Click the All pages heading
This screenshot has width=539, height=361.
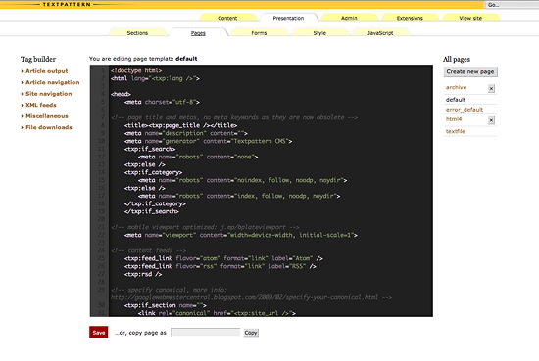(x=457, y=59)
